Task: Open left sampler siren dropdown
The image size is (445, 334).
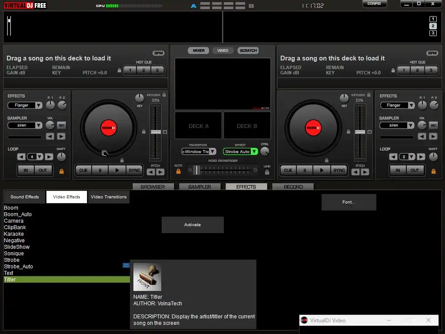Action: [x=39, y=125]
